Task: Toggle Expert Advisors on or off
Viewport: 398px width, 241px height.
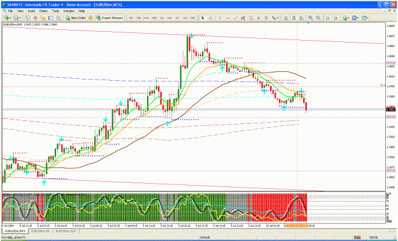Action: [x=110, y=18]
